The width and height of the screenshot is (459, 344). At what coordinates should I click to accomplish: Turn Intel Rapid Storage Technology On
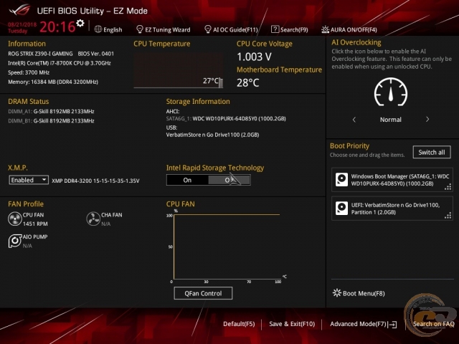[187, 180]
